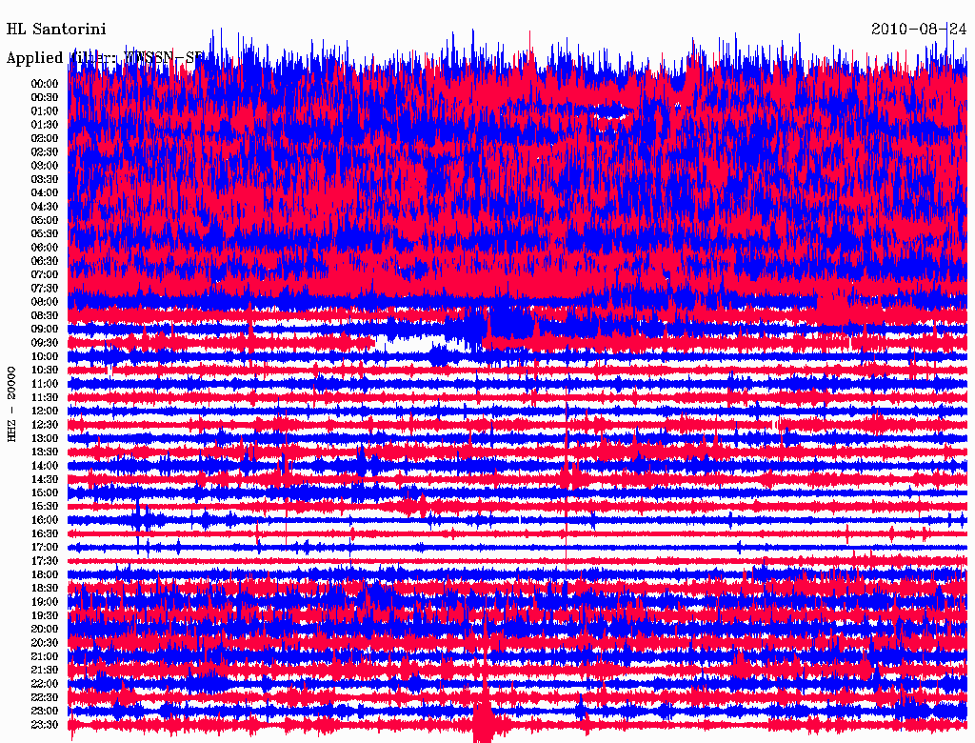Select the 03:00 time marker
Image resolution: width=975 pixels, height=743 pixels.
pos(45,166)
